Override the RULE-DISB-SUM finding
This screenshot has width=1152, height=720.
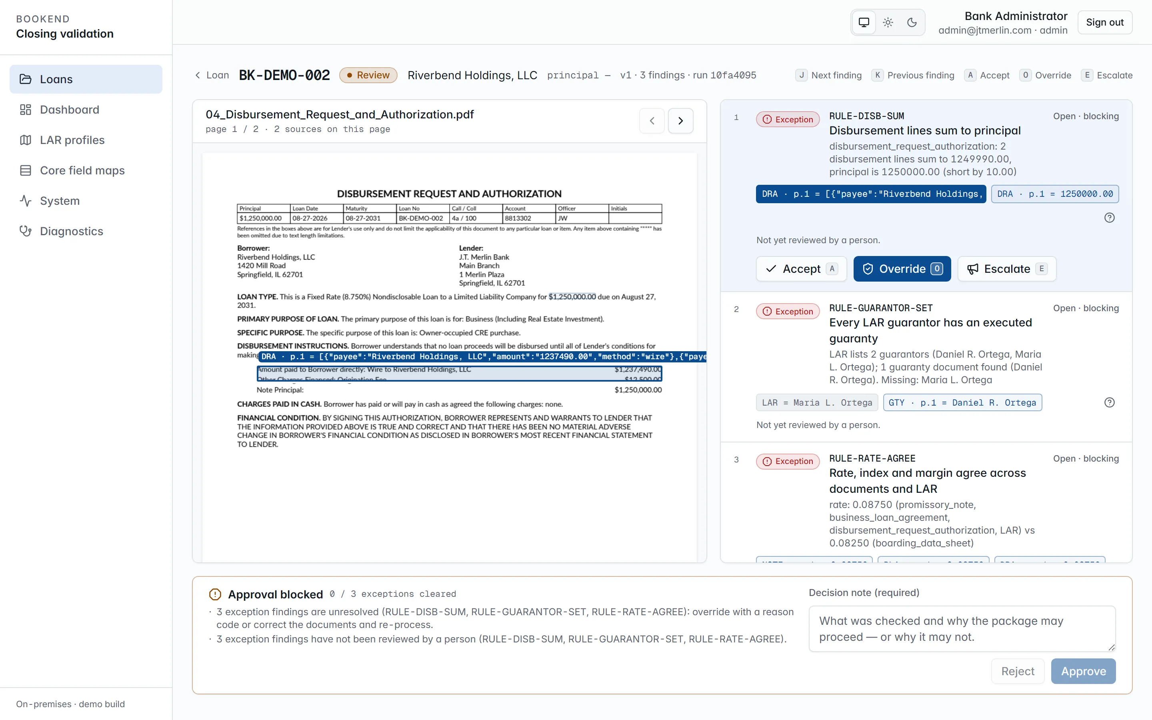pos(902,269)
